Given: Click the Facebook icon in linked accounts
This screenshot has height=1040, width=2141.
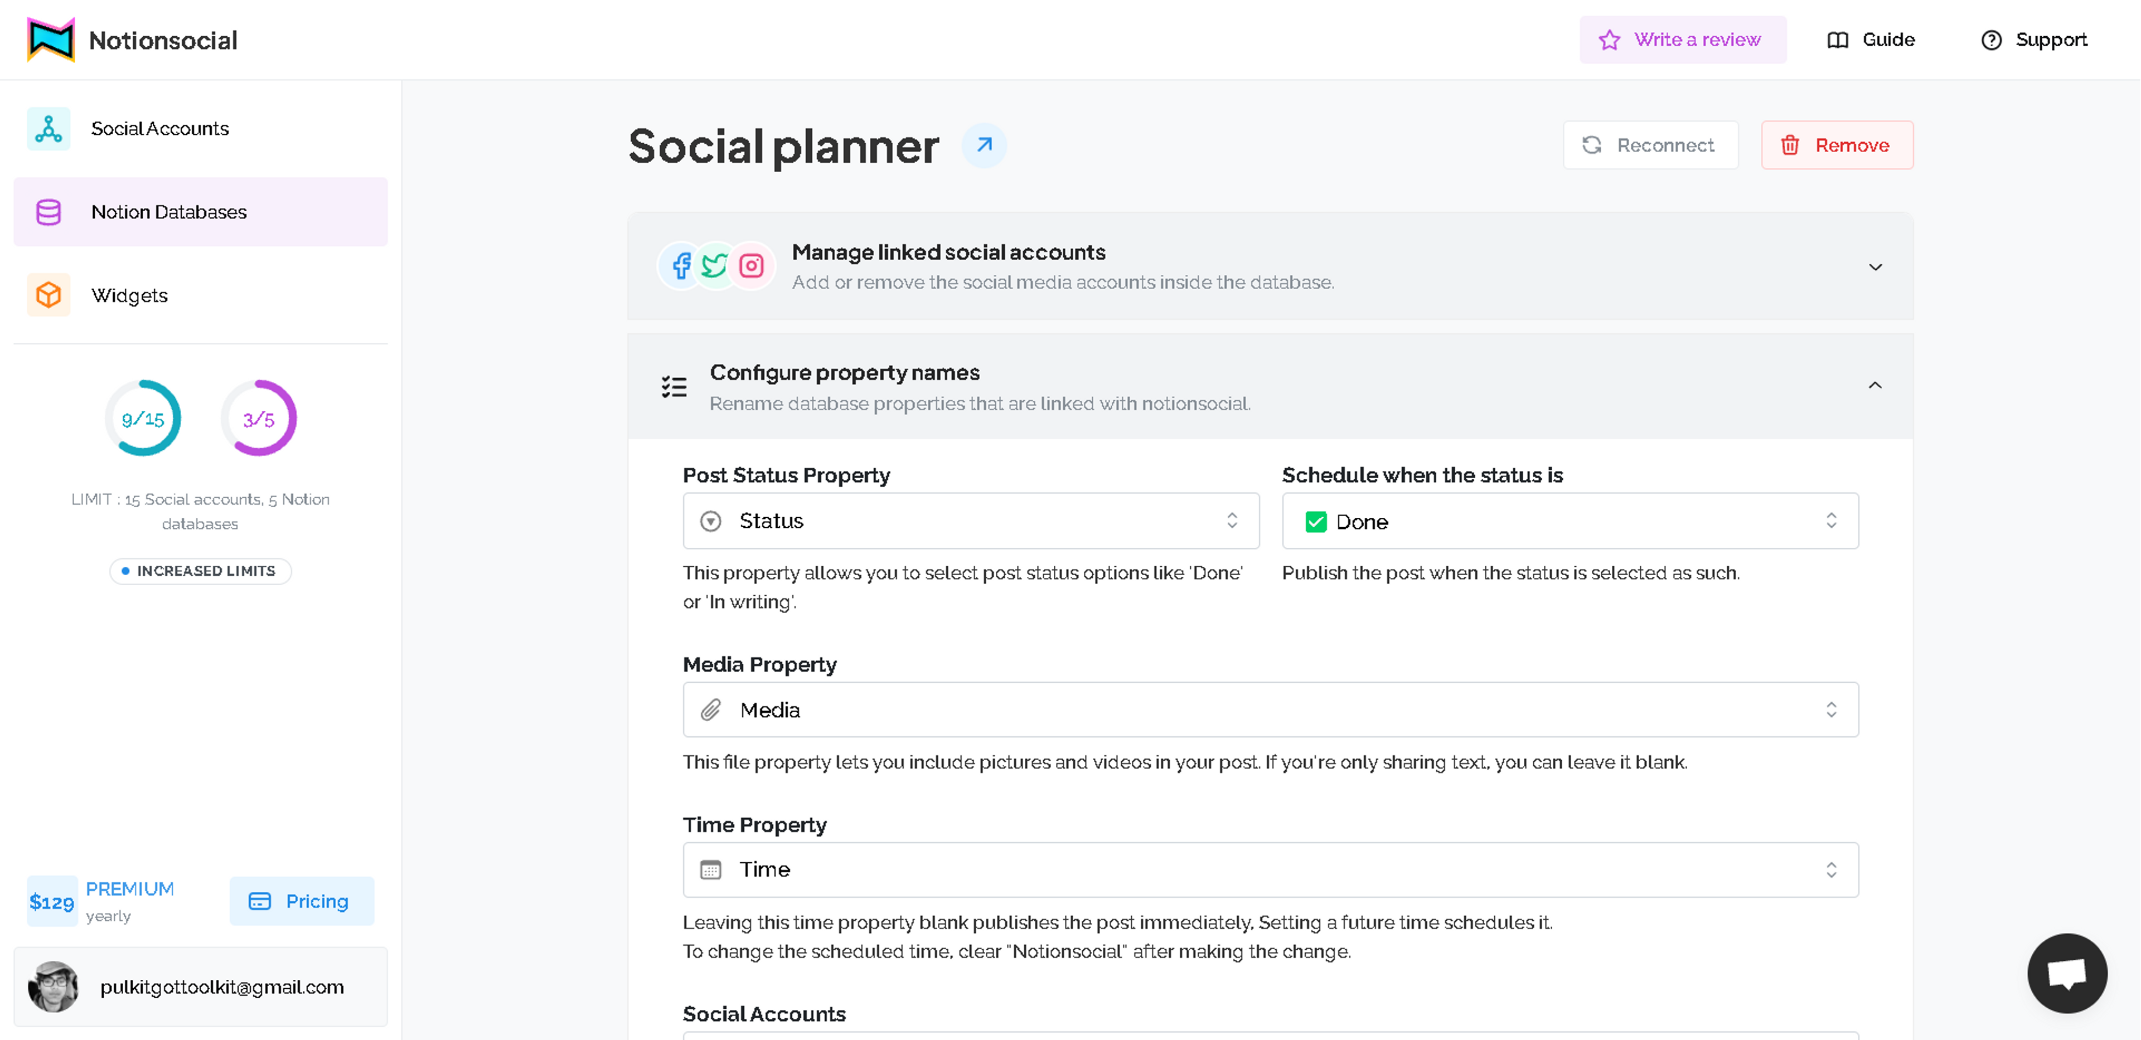Looking at the screenshot, I should [x=681, y=266].
